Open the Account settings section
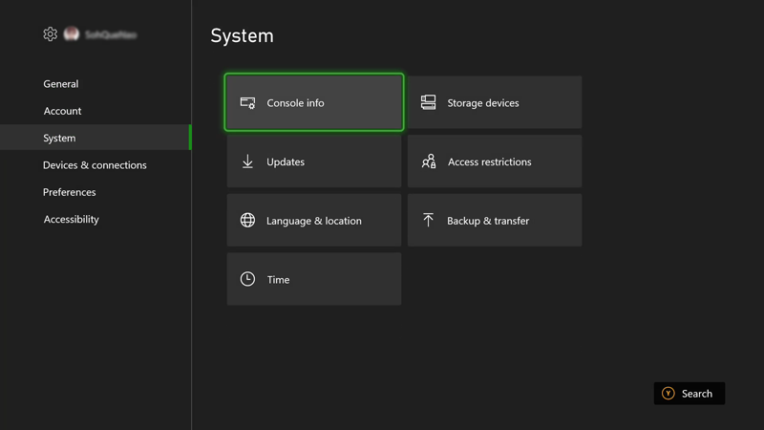Viewport: 764px width, 430px height. pos(62,111)
